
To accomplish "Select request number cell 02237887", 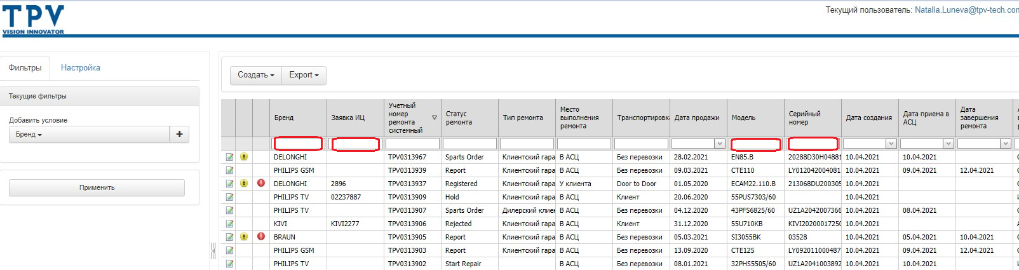I will click(x=355, y=197).
